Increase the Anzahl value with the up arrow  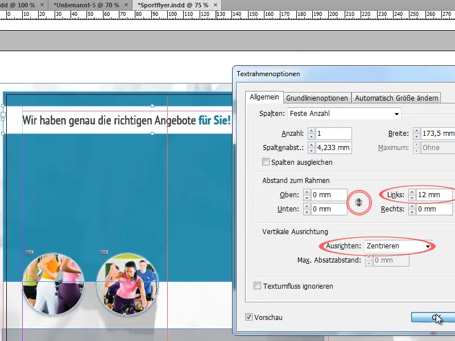click(311, 131)
